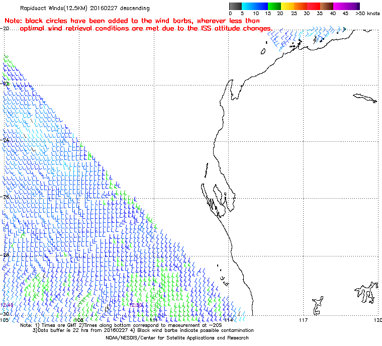Select the orange 25–30 knots legend segment
Image resolution: width=382 pixels, height=346 pixels.
[x=301, y=6]
